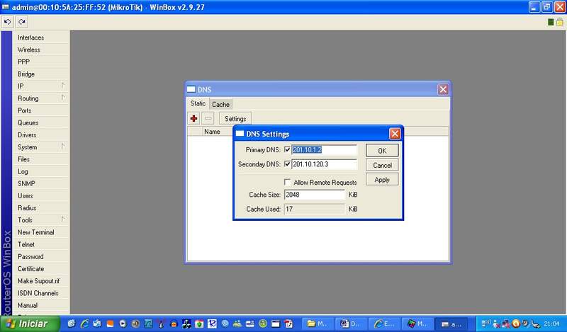The height and width of the screenshot is (332, 567).
Task: Open Queues from the sidebar menu
Action: (x=40, y=123)
